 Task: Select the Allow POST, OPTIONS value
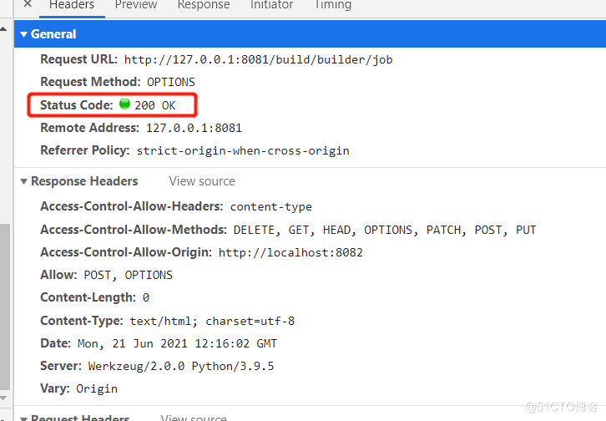click(129, 276)
